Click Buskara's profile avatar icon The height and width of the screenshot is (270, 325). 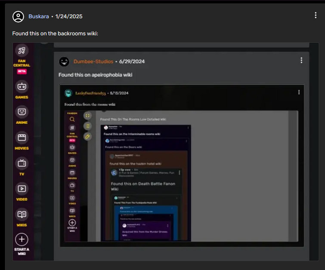(18, 17)
